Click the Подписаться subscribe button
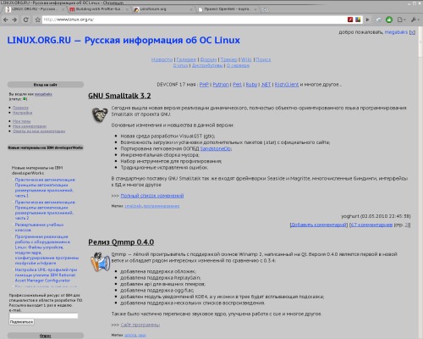This screenshot has height=339, width=423. tap(21, 322)
